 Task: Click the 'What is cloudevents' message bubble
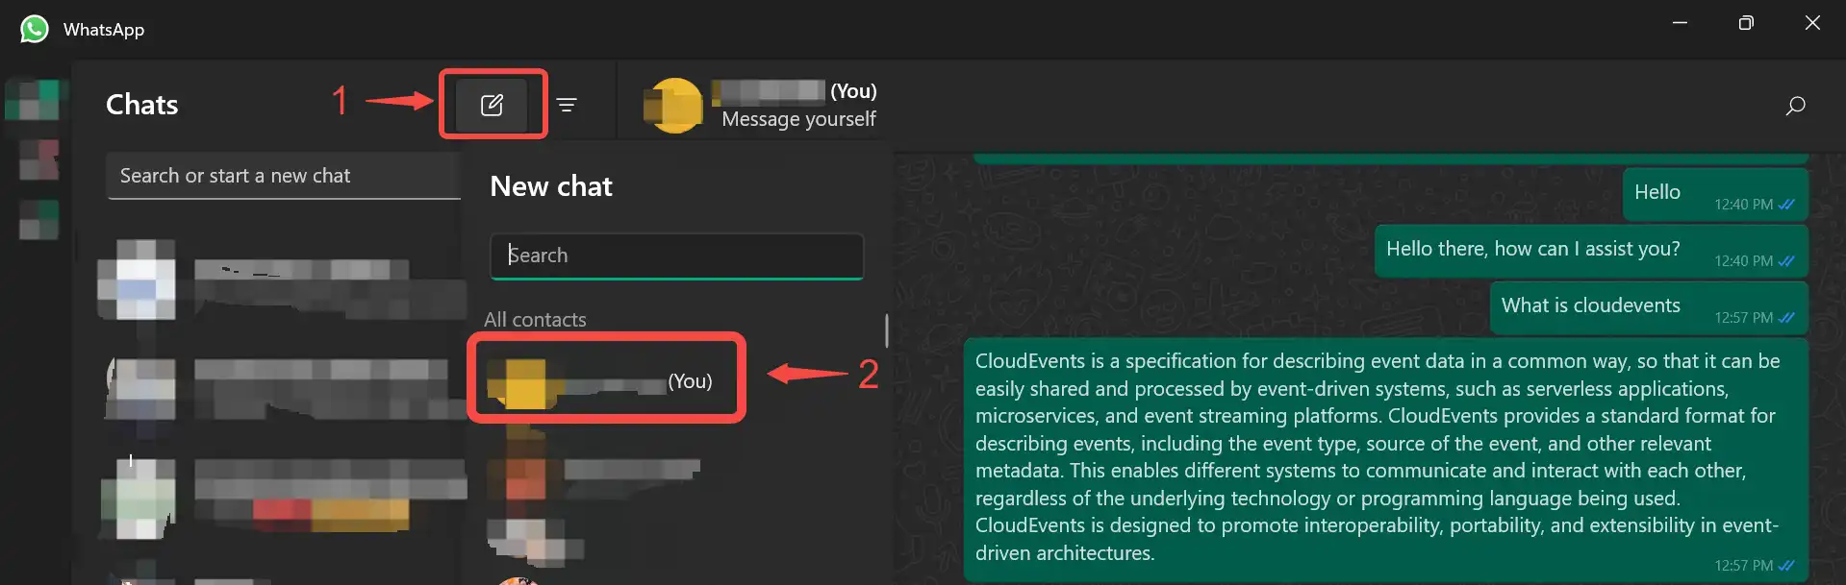pos(1649,307)
